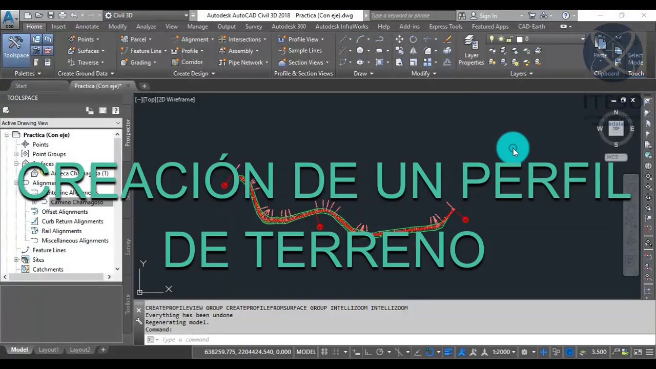Toggle Polar tracking in status bar
Image resolution: width=656 pixels, height=369 pixels.
[380, 352]
